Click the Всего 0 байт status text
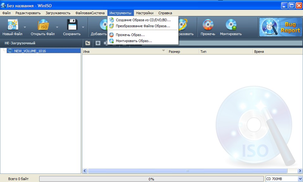Image resolution: width=303 pixels, height=182 pixels. click(x=18, y=179)
